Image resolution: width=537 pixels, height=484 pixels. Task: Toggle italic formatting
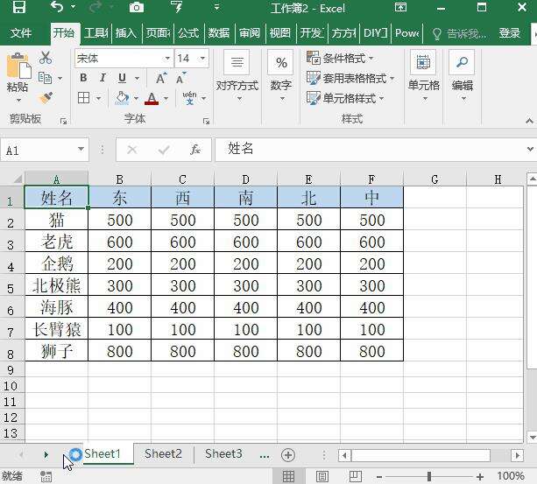pyautogui.click(x=102, y=78)
